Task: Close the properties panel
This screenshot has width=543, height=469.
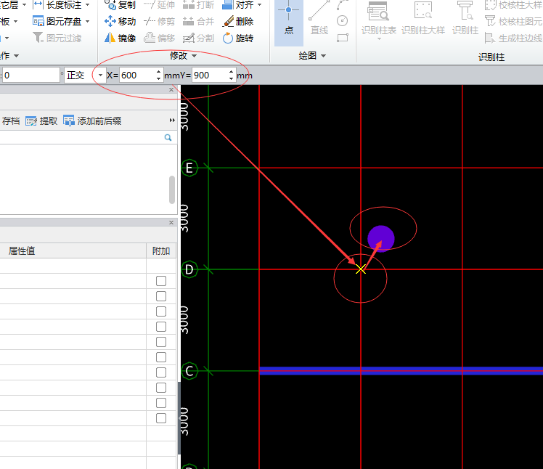Action: (x=171, y=222)
